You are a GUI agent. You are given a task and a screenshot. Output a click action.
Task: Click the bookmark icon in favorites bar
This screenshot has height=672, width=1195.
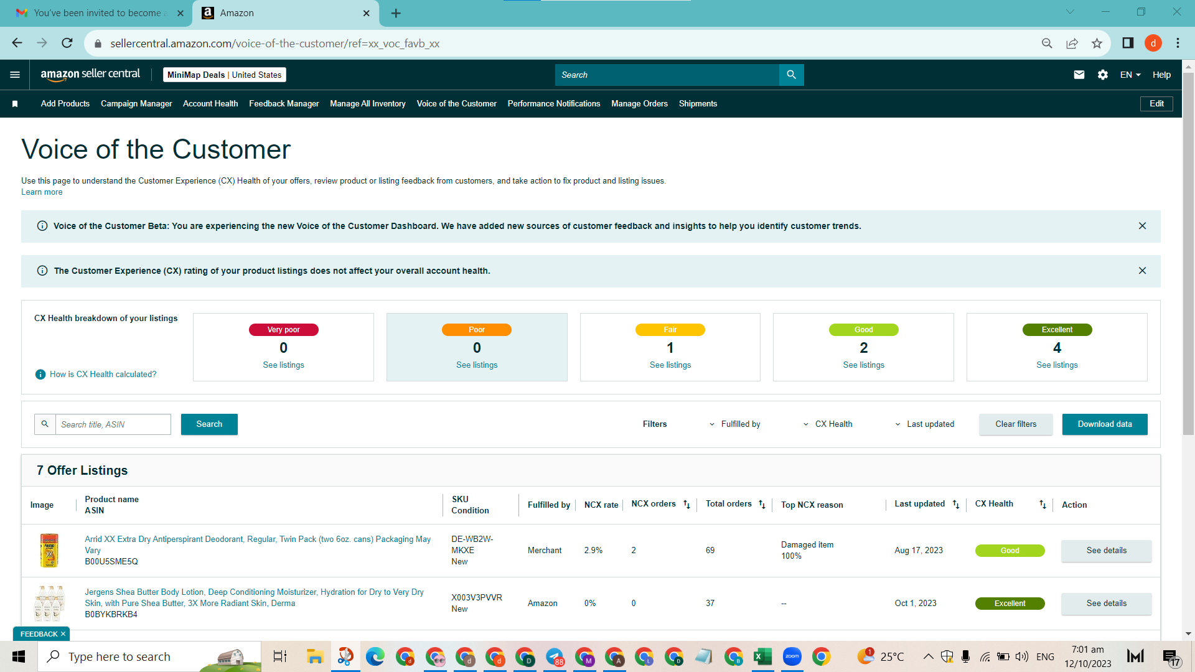(15, 104)
